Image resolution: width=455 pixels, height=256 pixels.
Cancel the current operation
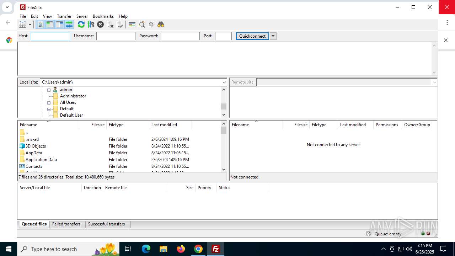point(100,25)
